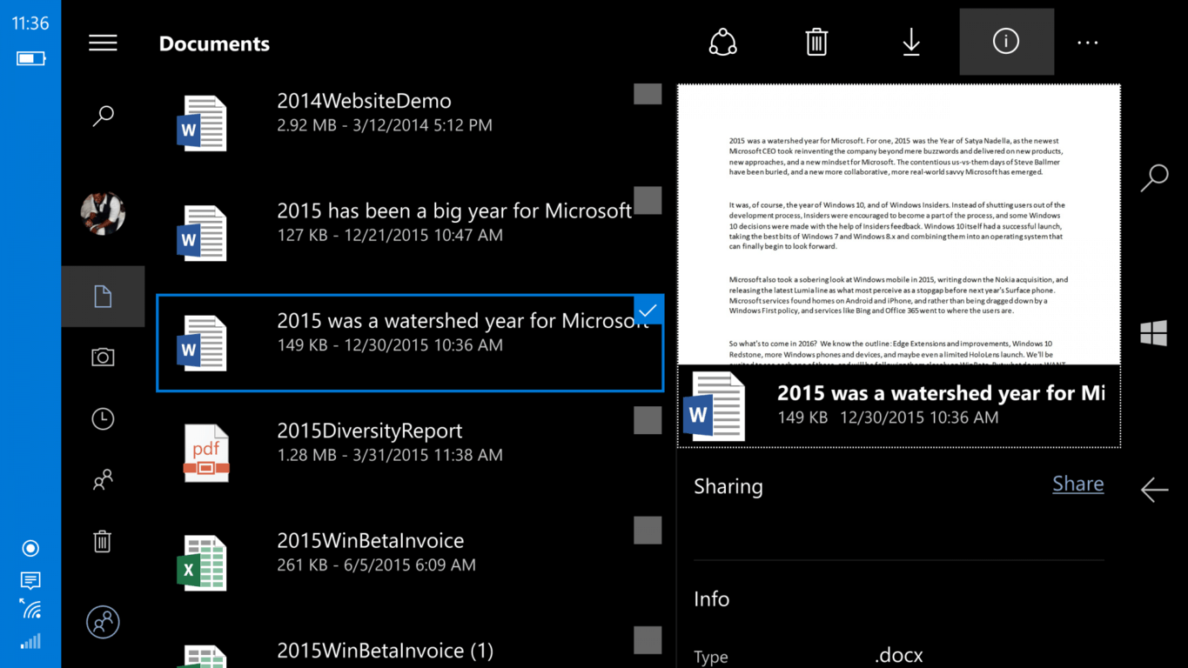This screenshot has height=668, width=1188.
Task: Click the Type label in Info section
Action: [x=711, y=658]
